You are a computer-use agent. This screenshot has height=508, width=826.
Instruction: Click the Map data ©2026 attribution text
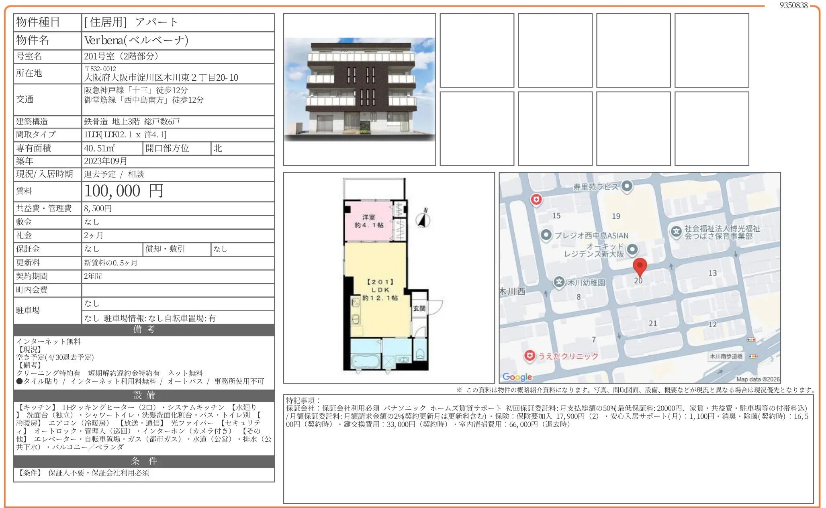[x=758, y=379]
